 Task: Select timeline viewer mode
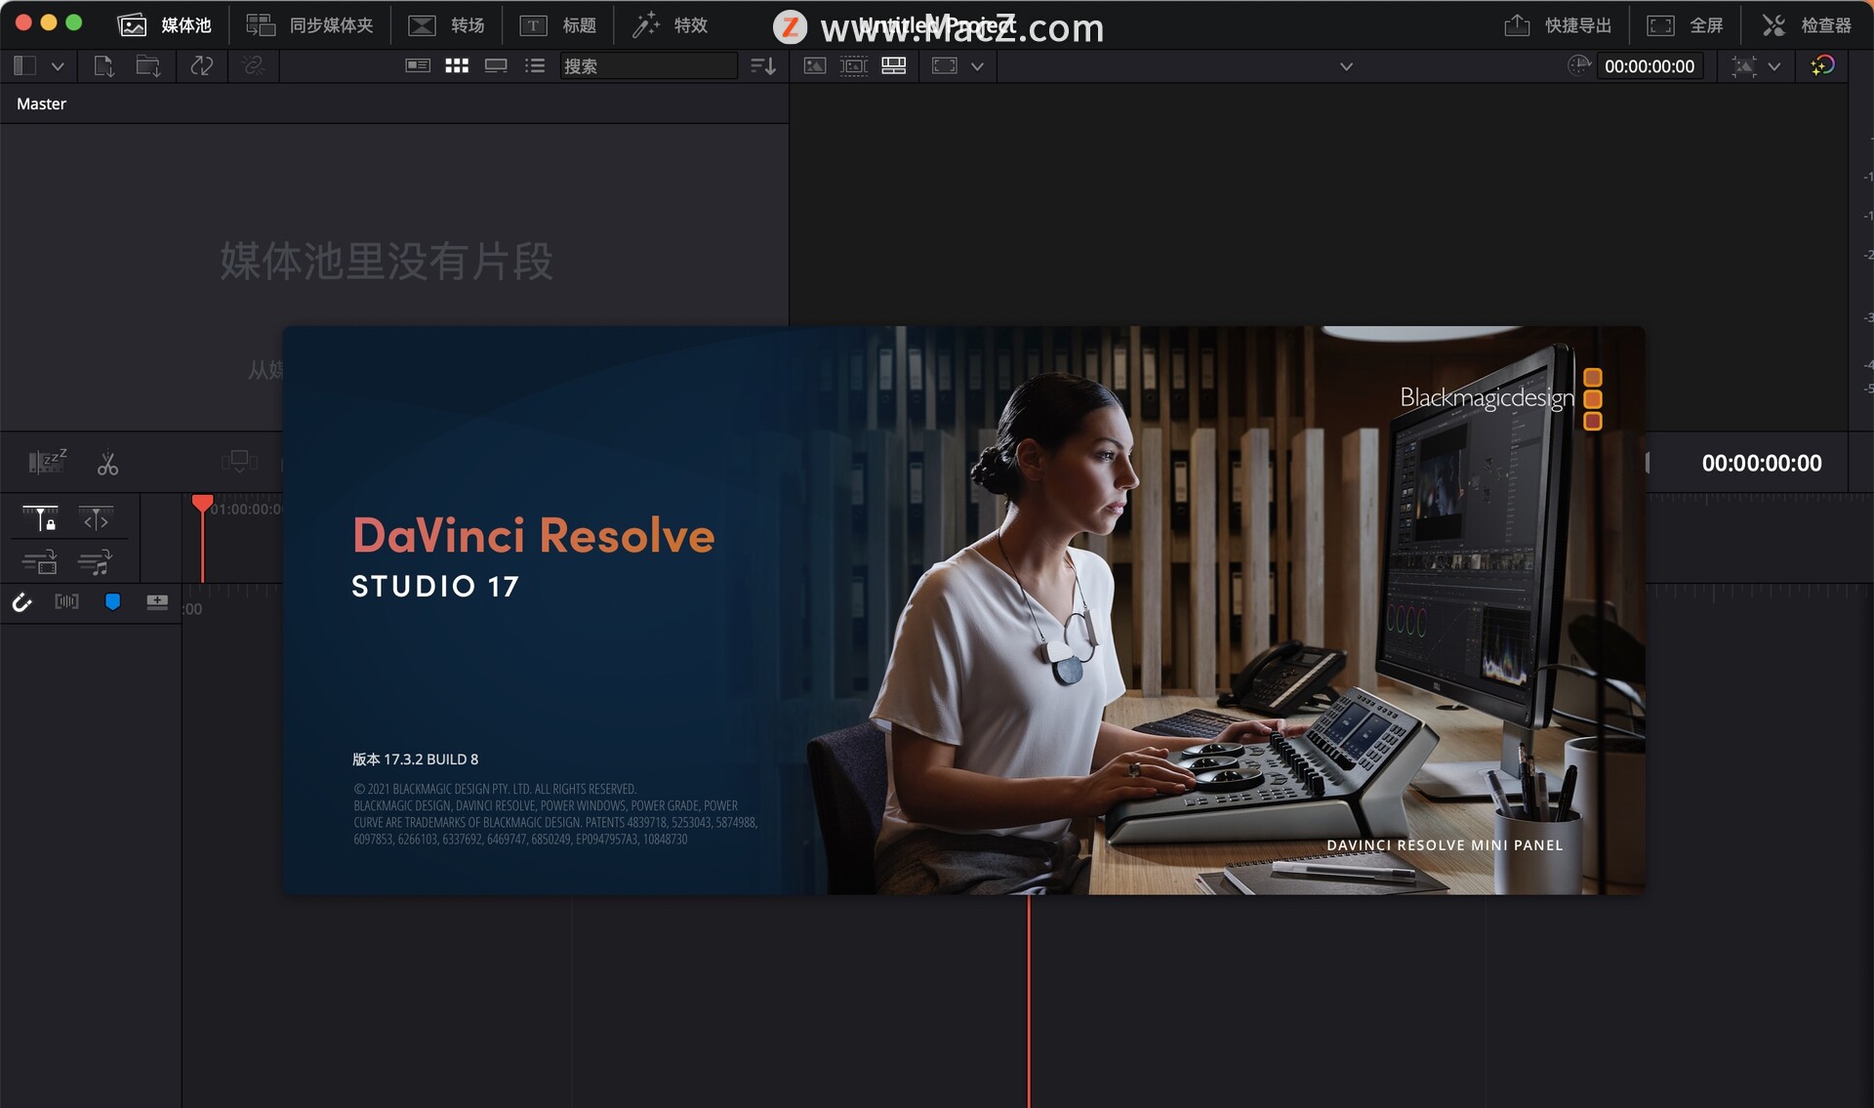[x=894, y=65]
